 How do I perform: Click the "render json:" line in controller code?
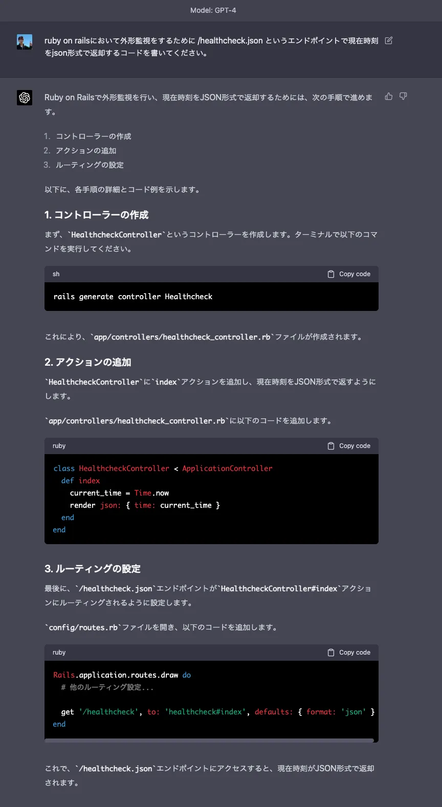[x=145, y=505]
